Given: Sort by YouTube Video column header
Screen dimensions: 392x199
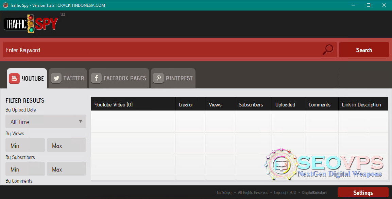Looking at the screenshot, I should (133, 104).
